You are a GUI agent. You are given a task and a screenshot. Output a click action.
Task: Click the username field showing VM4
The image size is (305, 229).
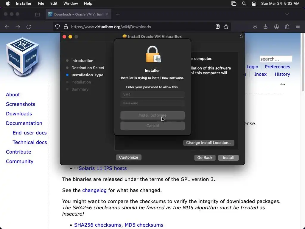(152, 95)
